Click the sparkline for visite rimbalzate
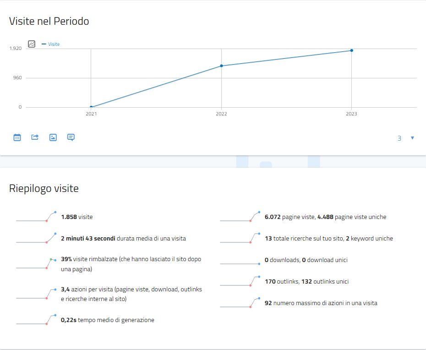This screenshot has height=350, width=426. click(36, 264)
